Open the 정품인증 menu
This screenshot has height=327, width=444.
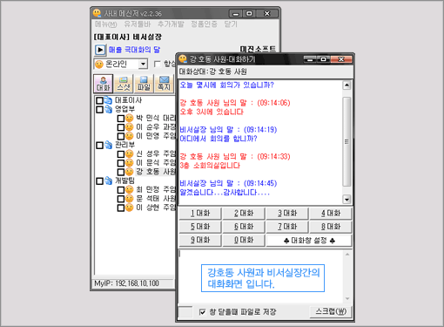pos(204,24)
